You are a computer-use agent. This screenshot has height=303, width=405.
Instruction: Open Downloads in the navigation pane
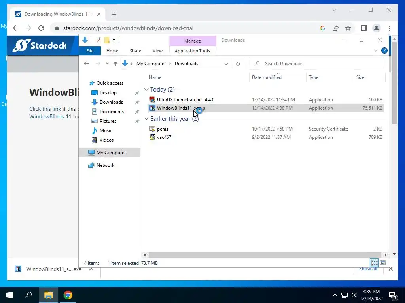coord(111,102)
